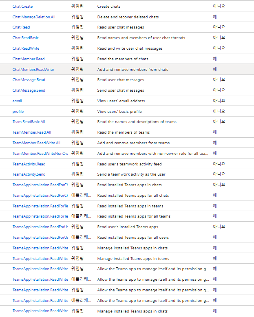Click the TeamMember.Read.All permission link
The width and height of the screenshot is (254, 317).
32,132
